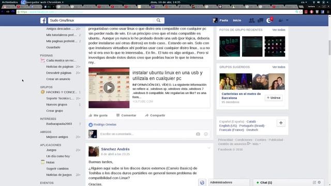
Task: Open Barbarapaola2003 interest list
Action: tap(59, 124)
